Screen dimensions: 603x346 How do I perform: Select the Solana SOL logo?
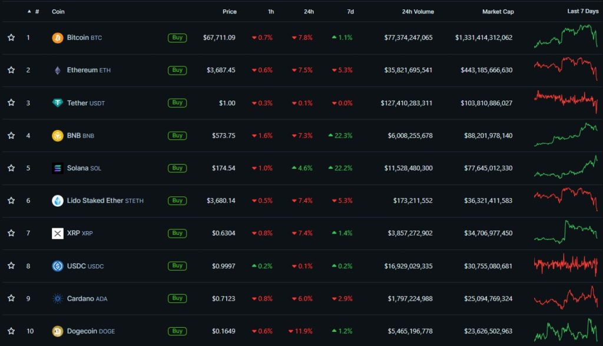click(x=57, y=168)
